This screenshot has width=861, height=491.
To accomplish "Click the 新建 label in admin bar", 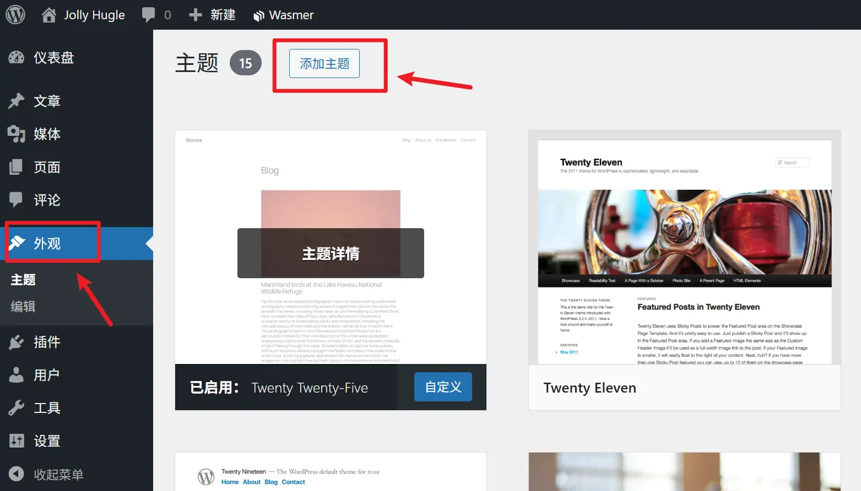I will click(223, 15).
